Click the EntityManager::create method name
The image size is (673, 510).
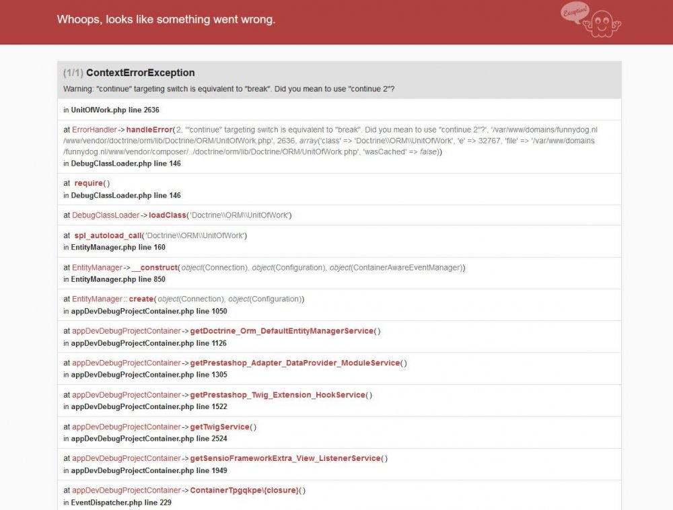pos(143,299)
